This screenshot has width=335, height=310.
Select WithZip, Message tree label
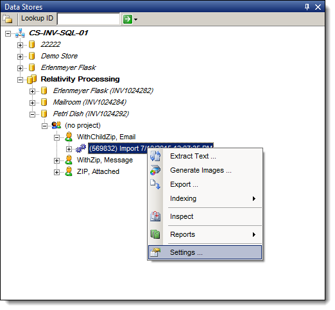pos(105,160)
